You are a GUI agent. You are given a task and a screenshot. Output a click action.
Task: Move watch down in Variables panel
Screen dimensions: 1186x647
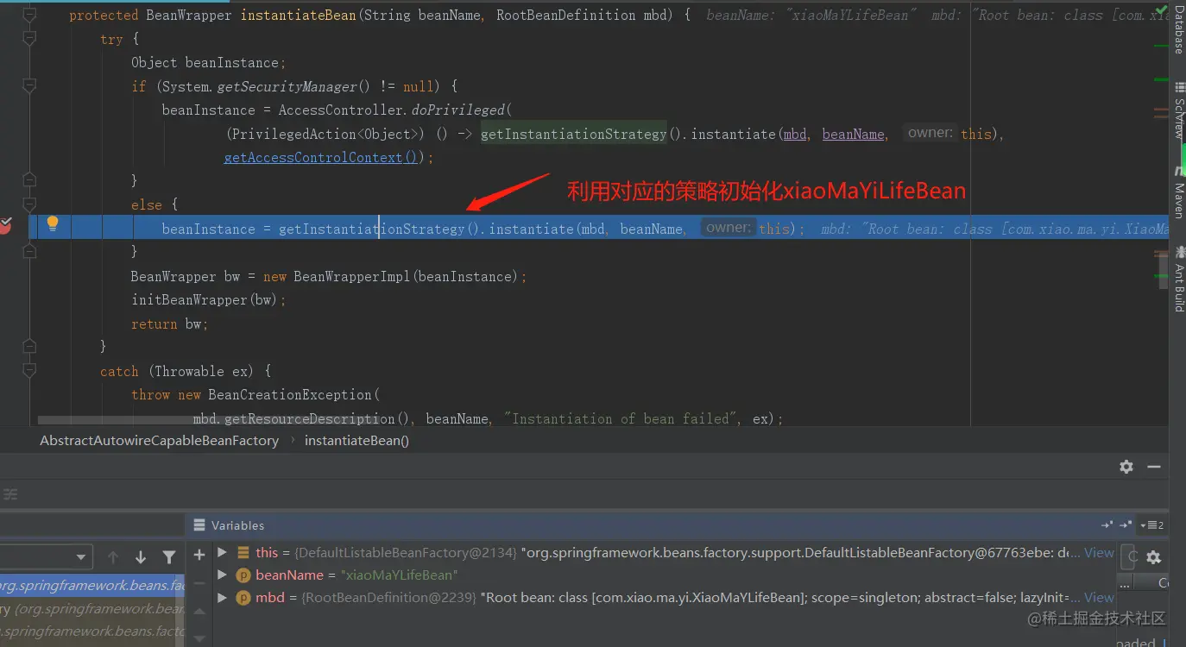(x=199, y=638)
